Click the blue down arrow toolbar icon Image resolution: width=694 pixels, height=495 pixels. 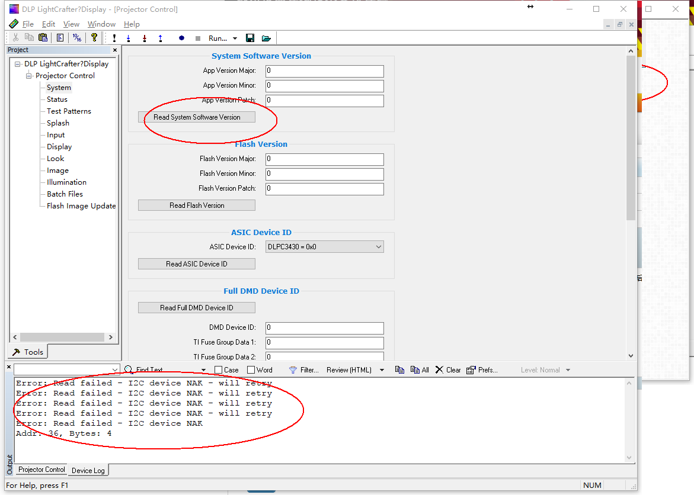[x=129, y=38]
